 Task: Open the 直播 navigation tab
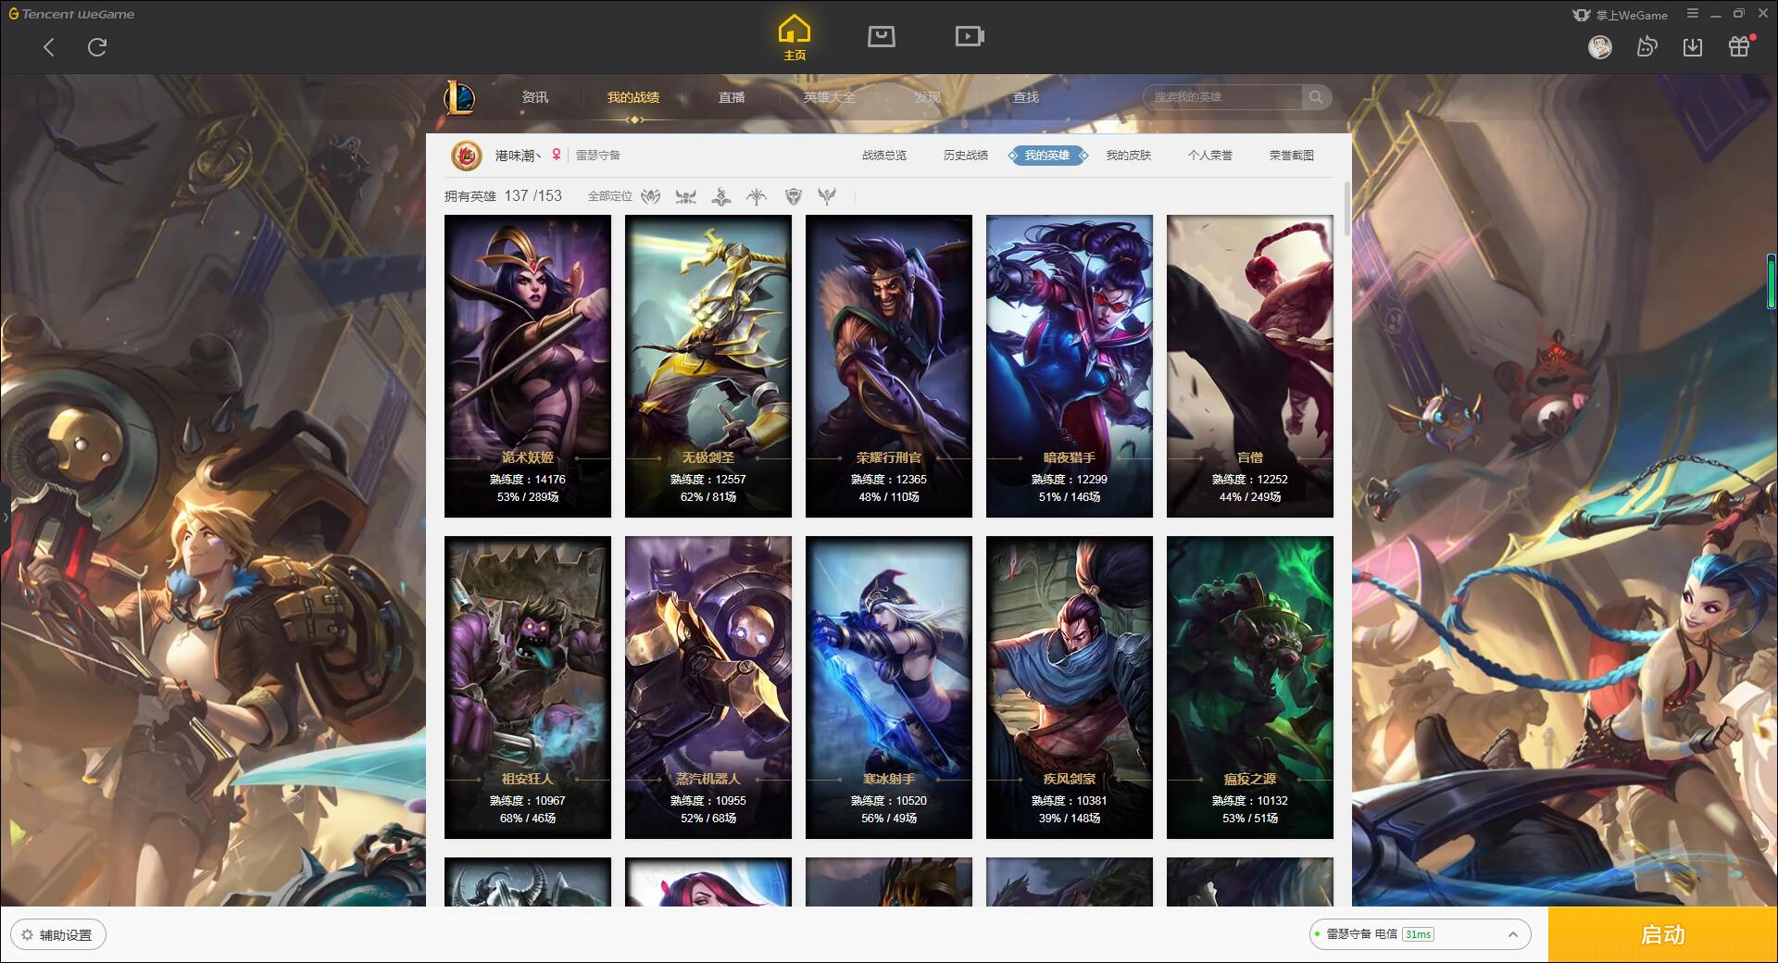[x=732, y=97]
